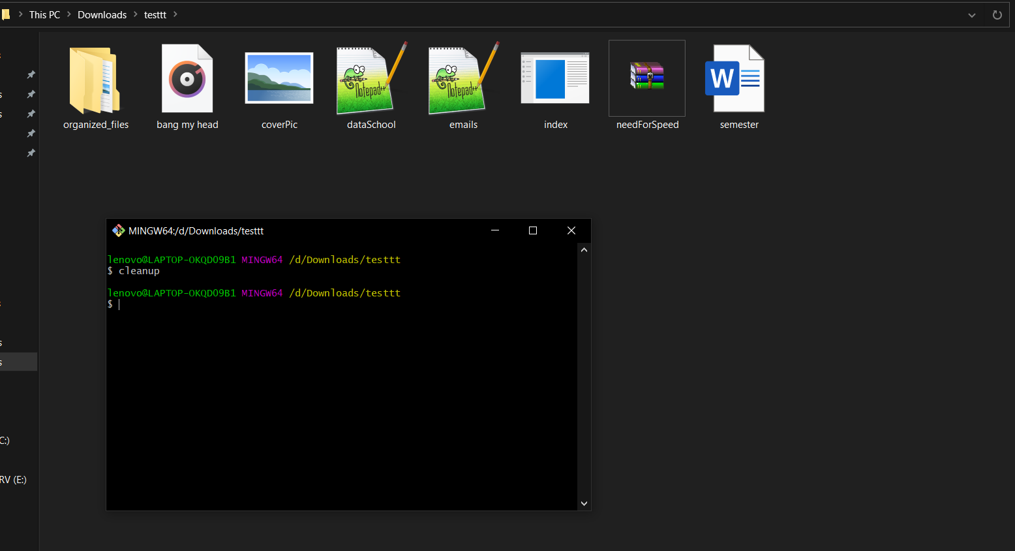Click the fourth pin icon in Quick access
The width and height of the screenshot is (1015, 551).
tap(31, 133)
